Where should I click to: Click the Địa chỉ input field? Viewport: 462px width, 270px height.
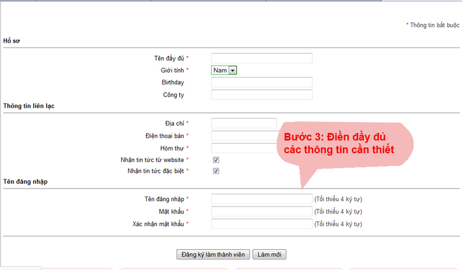(244, 123)
